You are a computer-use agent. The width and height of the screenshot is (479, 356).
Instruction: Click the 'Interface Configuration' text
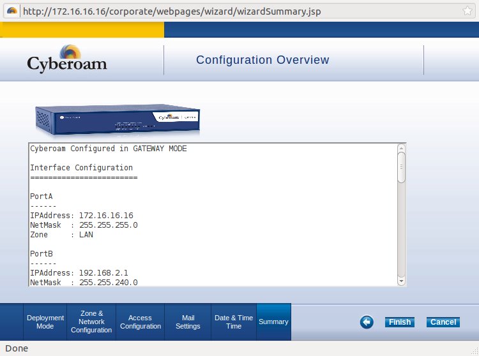(81, 168)
